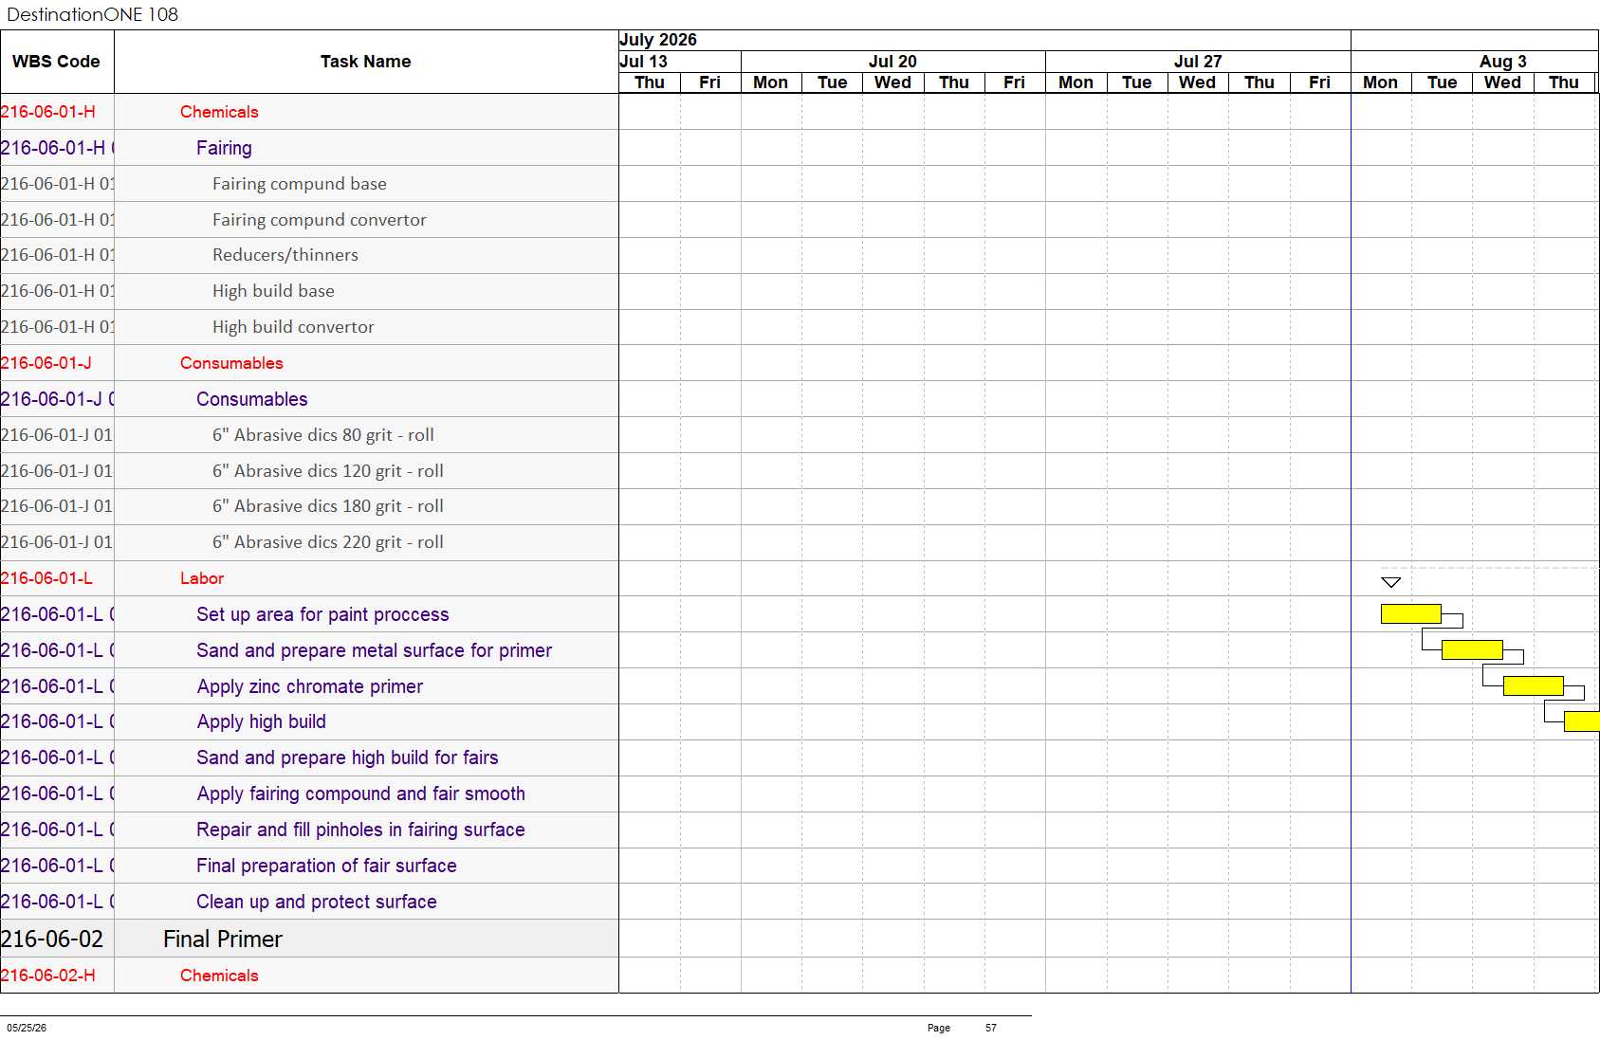Image resolution: width=1600 pixels, height=1040 pixels.
Task: Select Apply zinc chromate primer task name
Action: (x=310, y=686)
